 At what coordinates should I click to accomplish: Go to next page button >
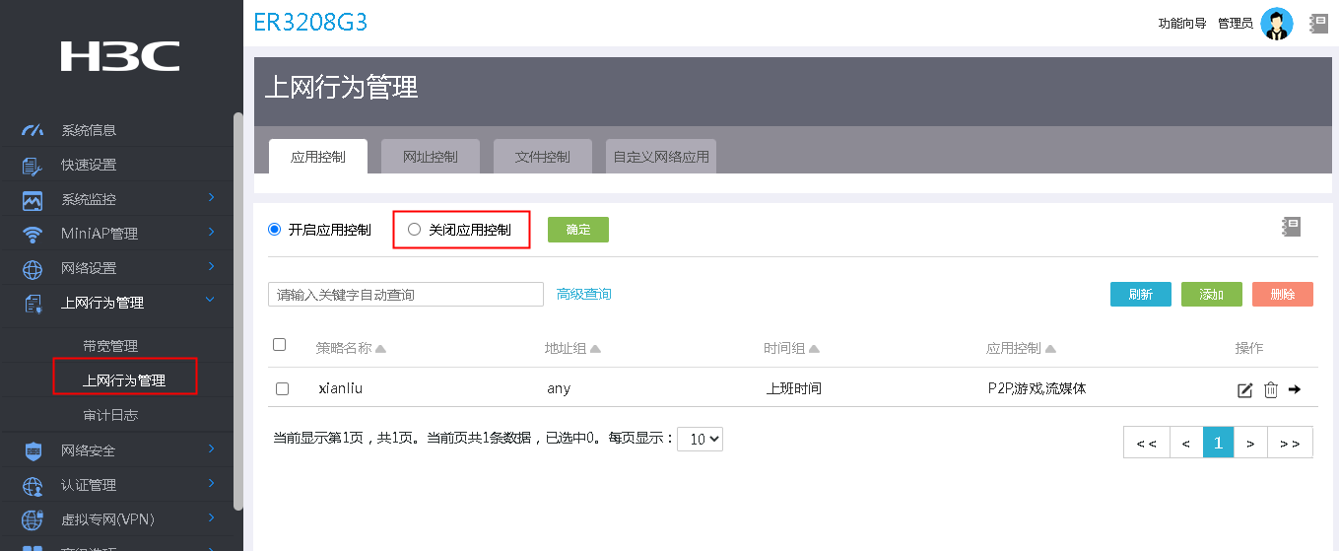click(1250, 443)
